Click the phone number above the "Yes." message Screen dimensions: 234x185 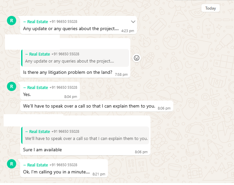[x=63, y=87]
